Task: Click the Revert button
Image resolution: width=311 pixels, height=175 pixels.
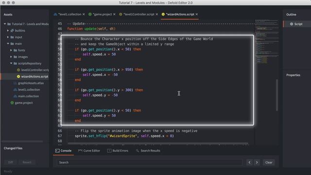Action: (x=27, y=162)
